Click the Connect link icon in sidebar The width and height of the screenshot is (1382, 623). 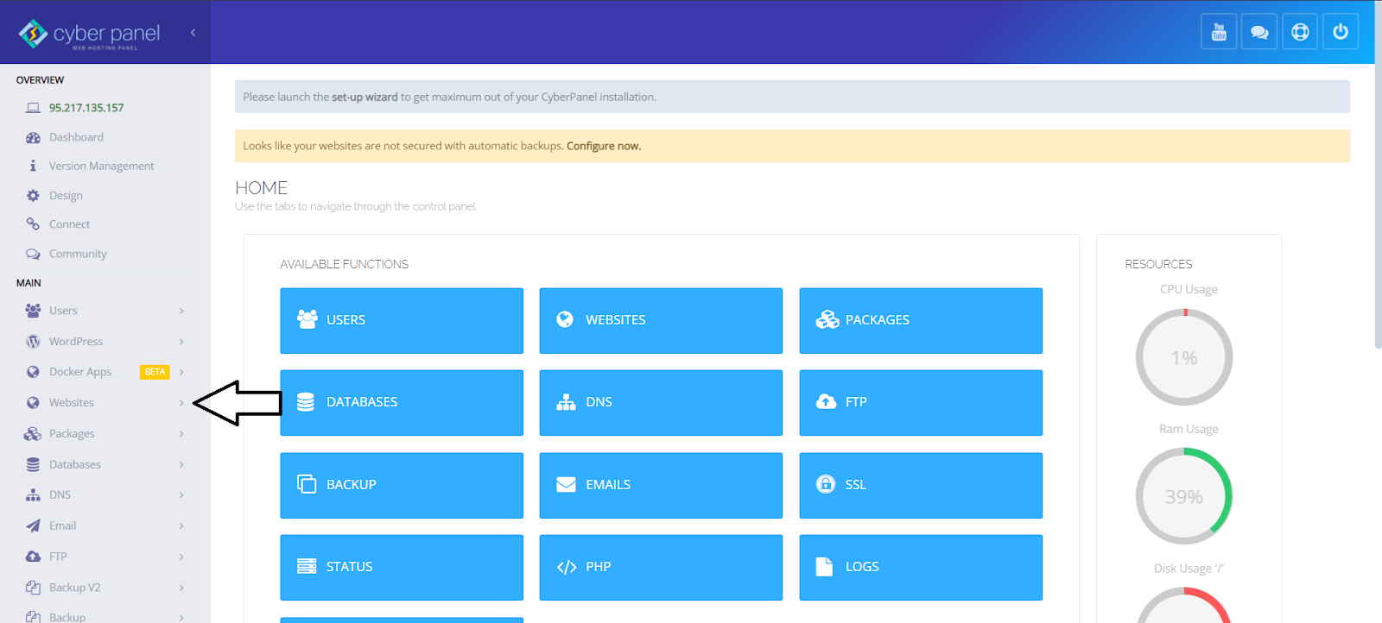[33, 224]
